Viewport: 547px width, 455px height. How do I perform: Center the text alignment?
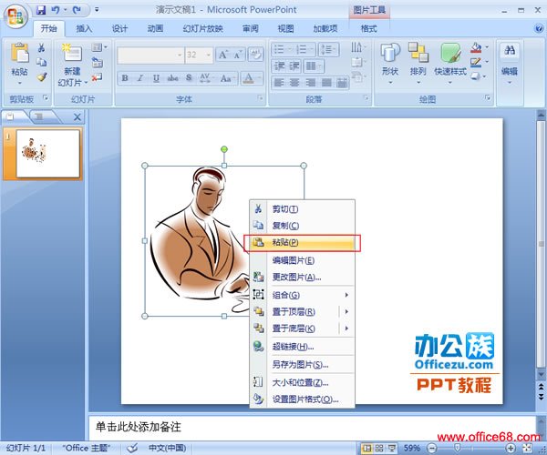pyautogui.click(x=294, y=83)
